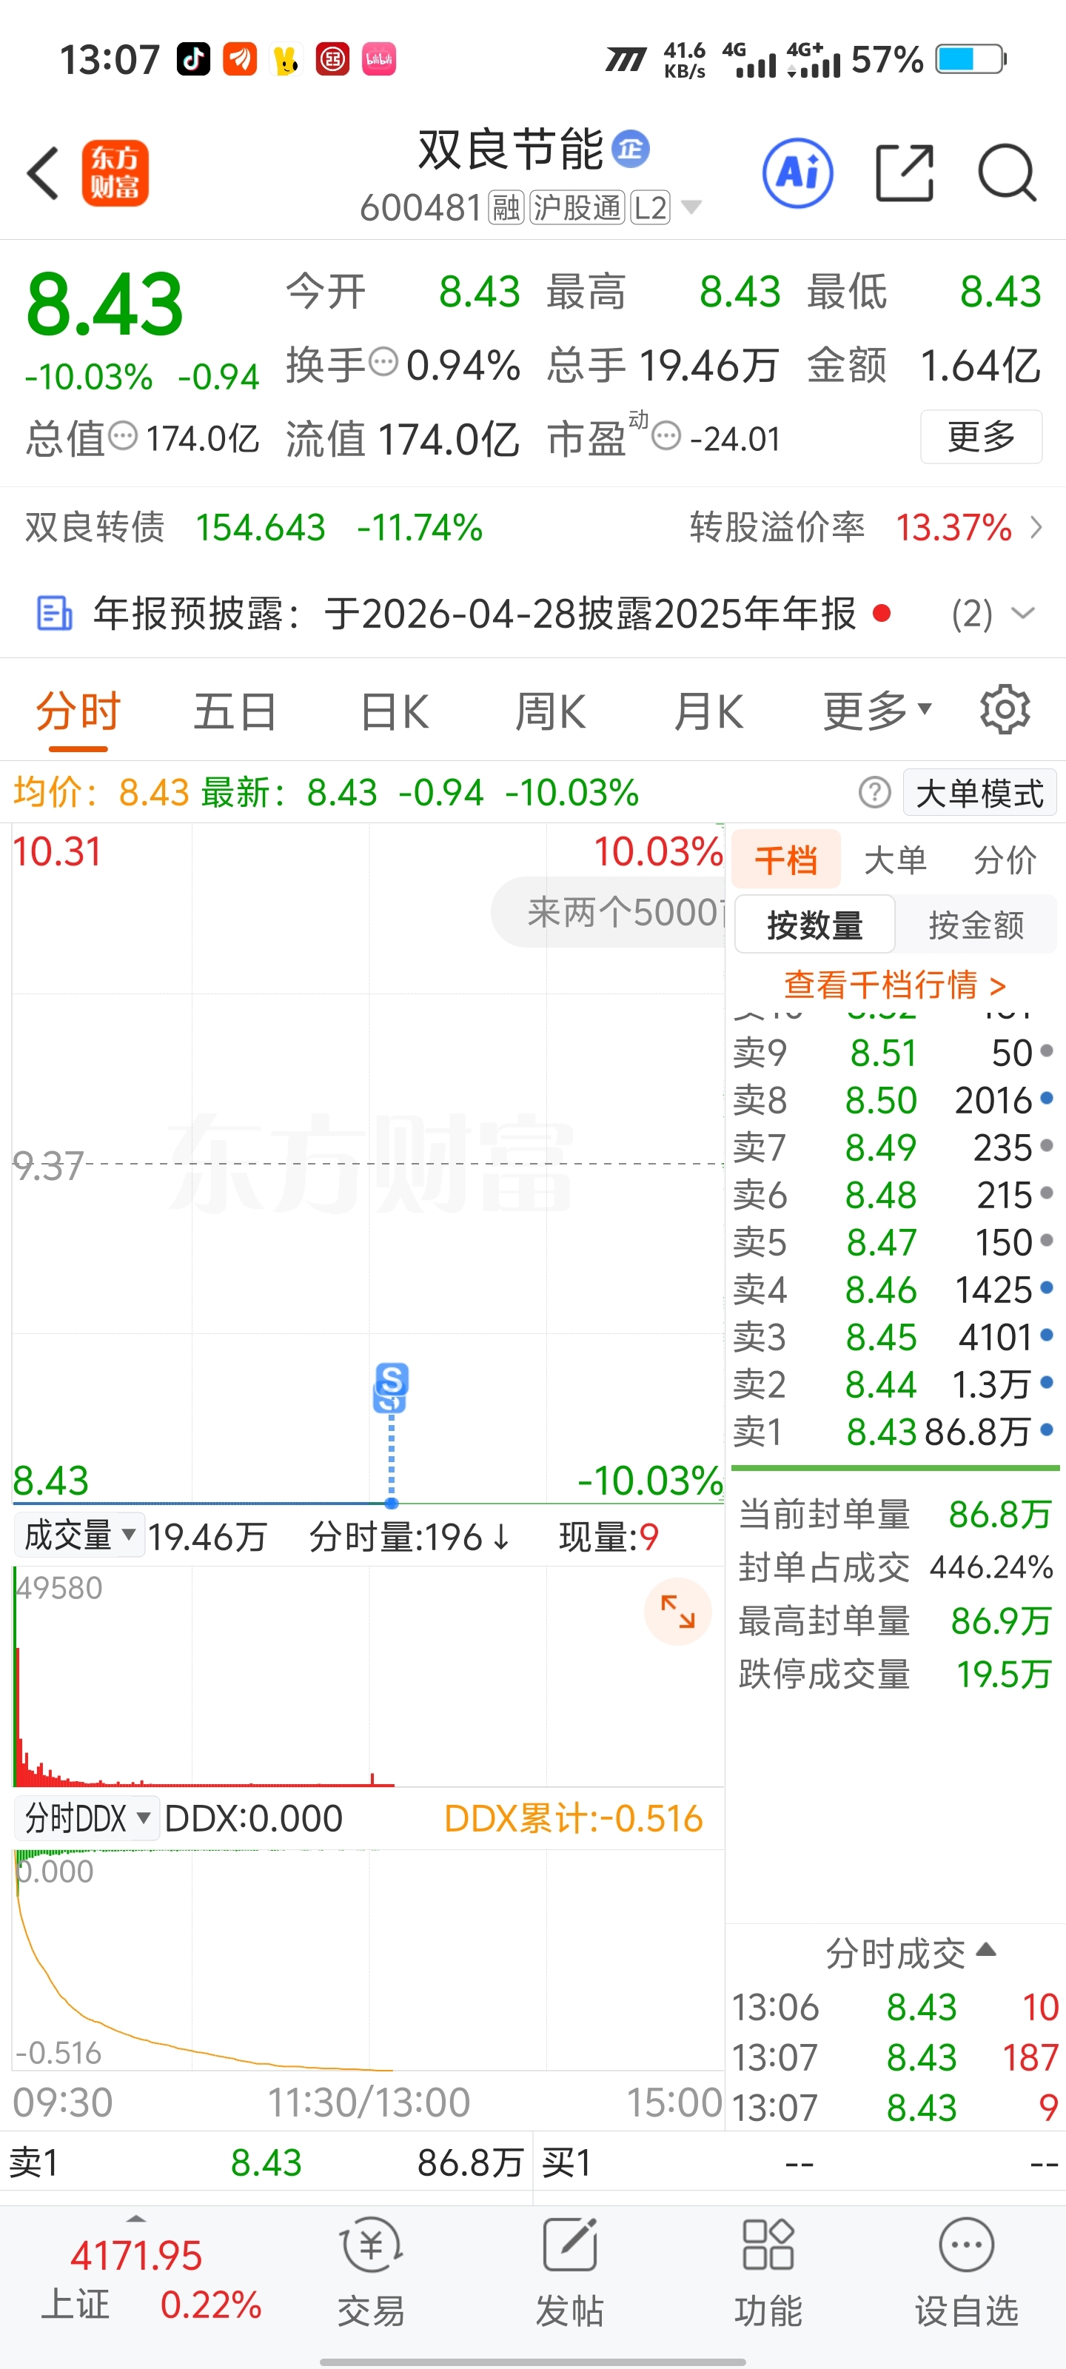Open 查看千档行情 link
Image resolution: width=1066 pixels, height=2369 pixels.
(x=895, y=985)
